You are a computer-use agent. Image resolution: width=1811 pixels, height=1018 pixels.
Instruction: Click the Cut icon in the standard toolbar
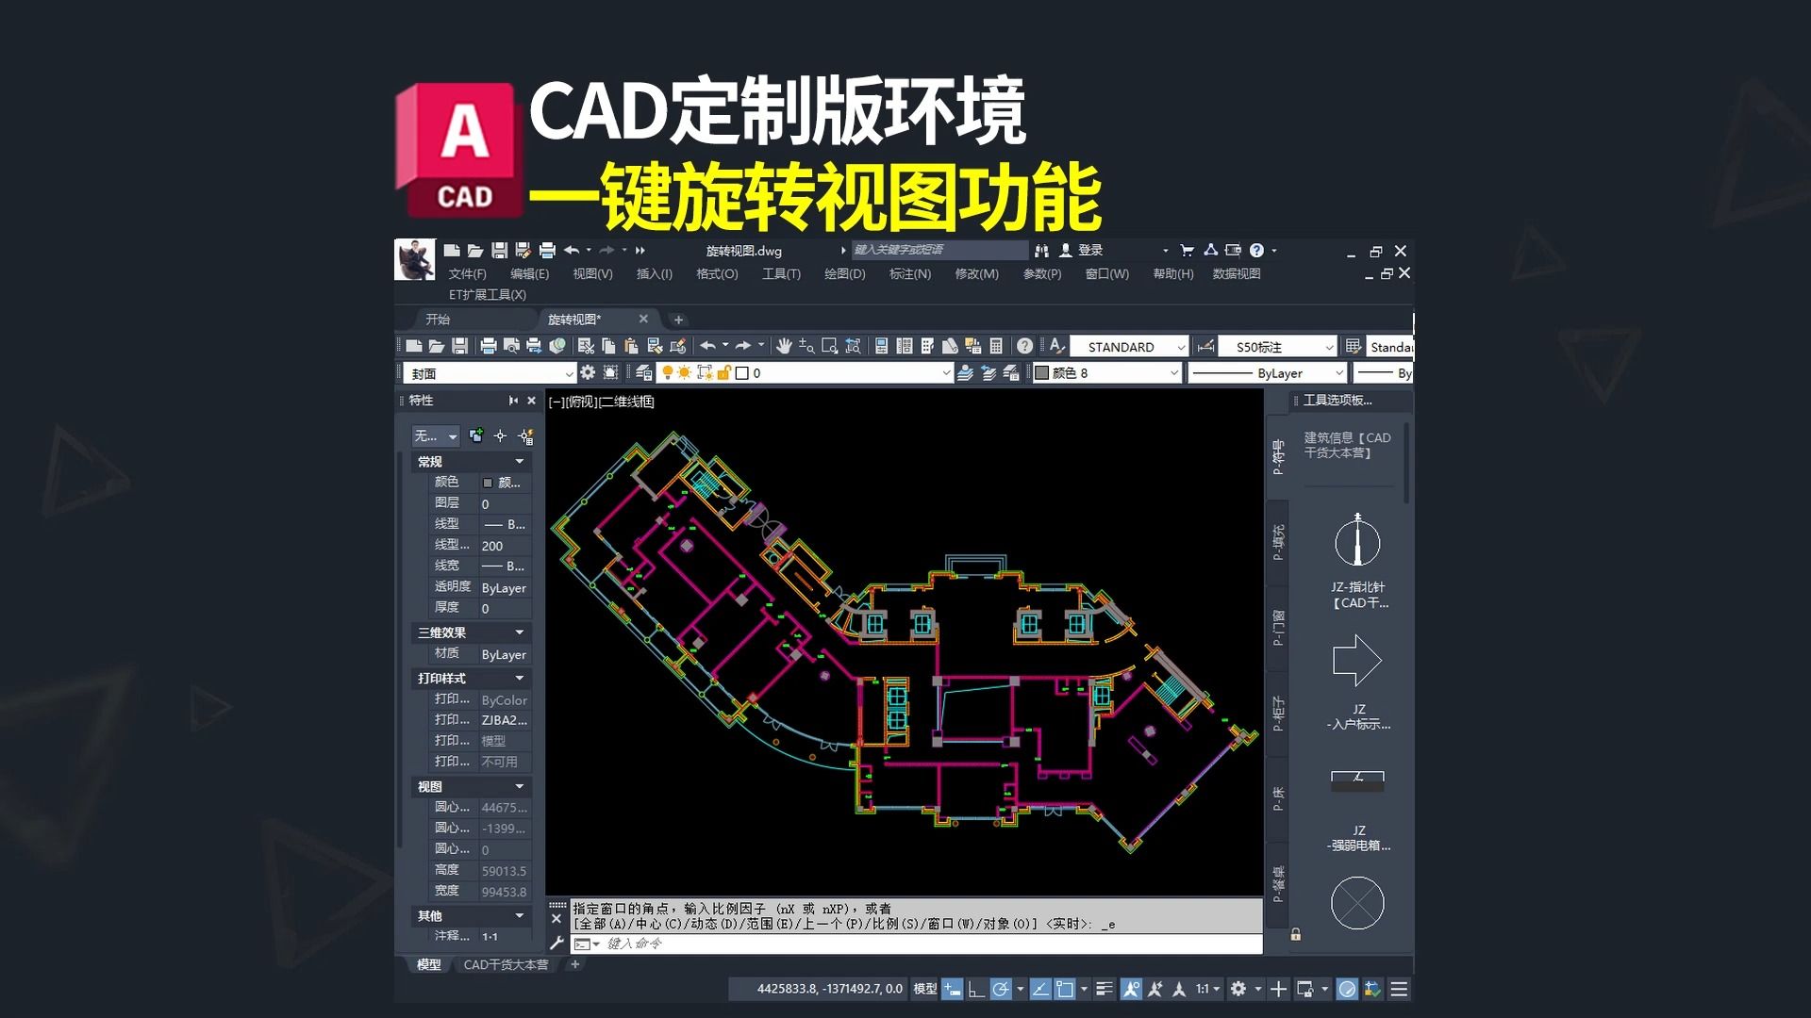tap(586, 346)
